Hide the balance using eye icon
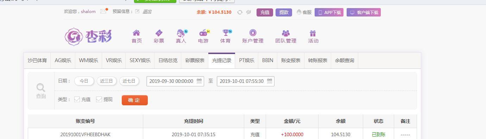The width and height of the screenshot is (486, 139). point(249,12)
